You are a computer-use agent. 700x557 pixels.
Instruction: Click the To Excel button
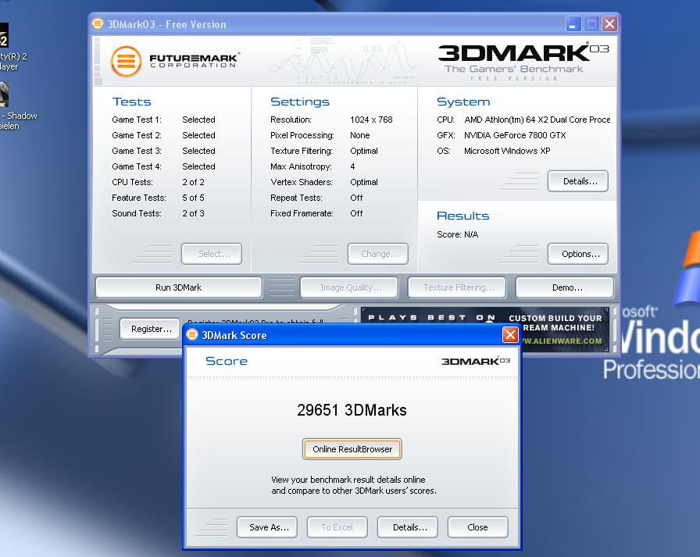(337, 527)
